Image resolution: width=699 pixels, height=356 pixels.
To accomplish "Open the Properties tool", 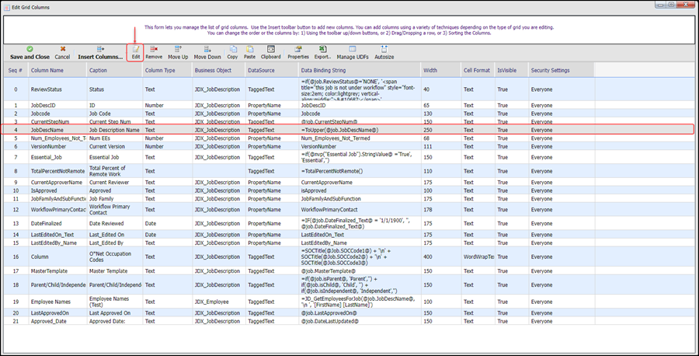I will [x=298, y=53].
